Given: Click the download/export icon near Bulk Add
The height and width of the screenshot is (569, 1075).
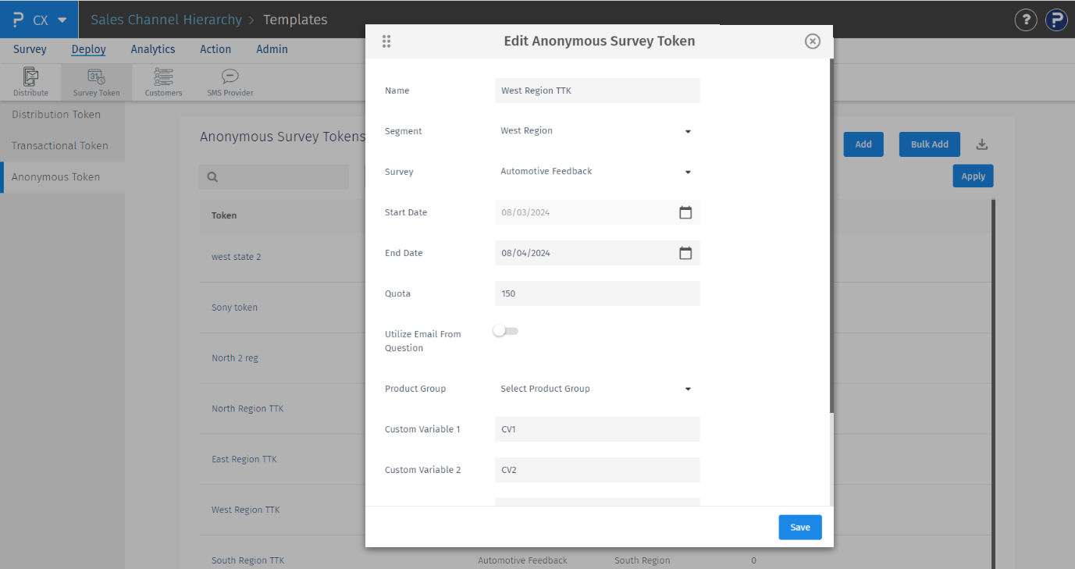Looking at the screenshot, I should point(981,144).
